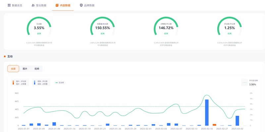Screen dimensions: 265x132
Task: Select the 全部 filter option
Action: [x=13, y=69]
